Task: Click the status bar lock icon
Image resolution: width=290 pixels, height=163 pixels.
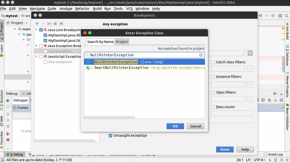Action: click(x=270, y=160)
